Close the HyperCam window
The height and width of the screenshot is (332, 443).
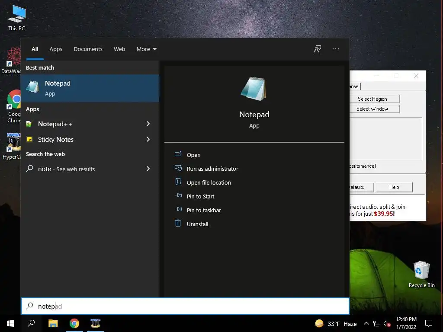(x=416, y=76)
